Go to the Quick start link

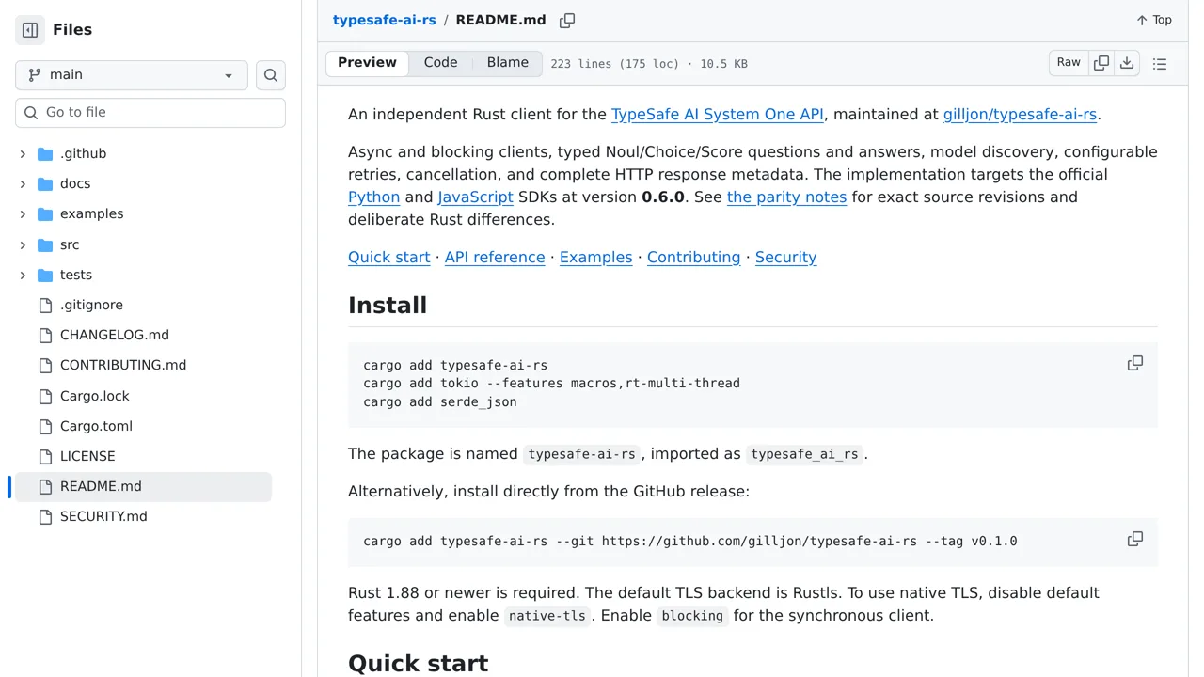(389, 258)
